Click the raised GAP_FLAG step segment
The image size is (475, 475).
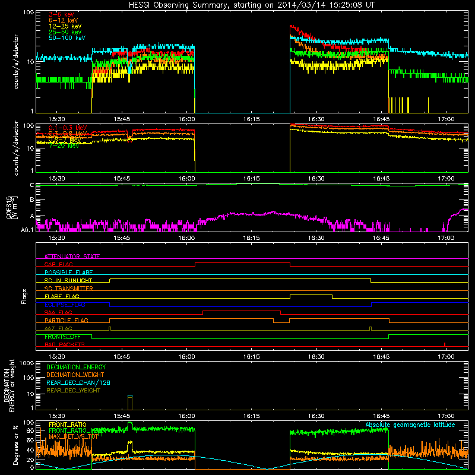[242, 263]
